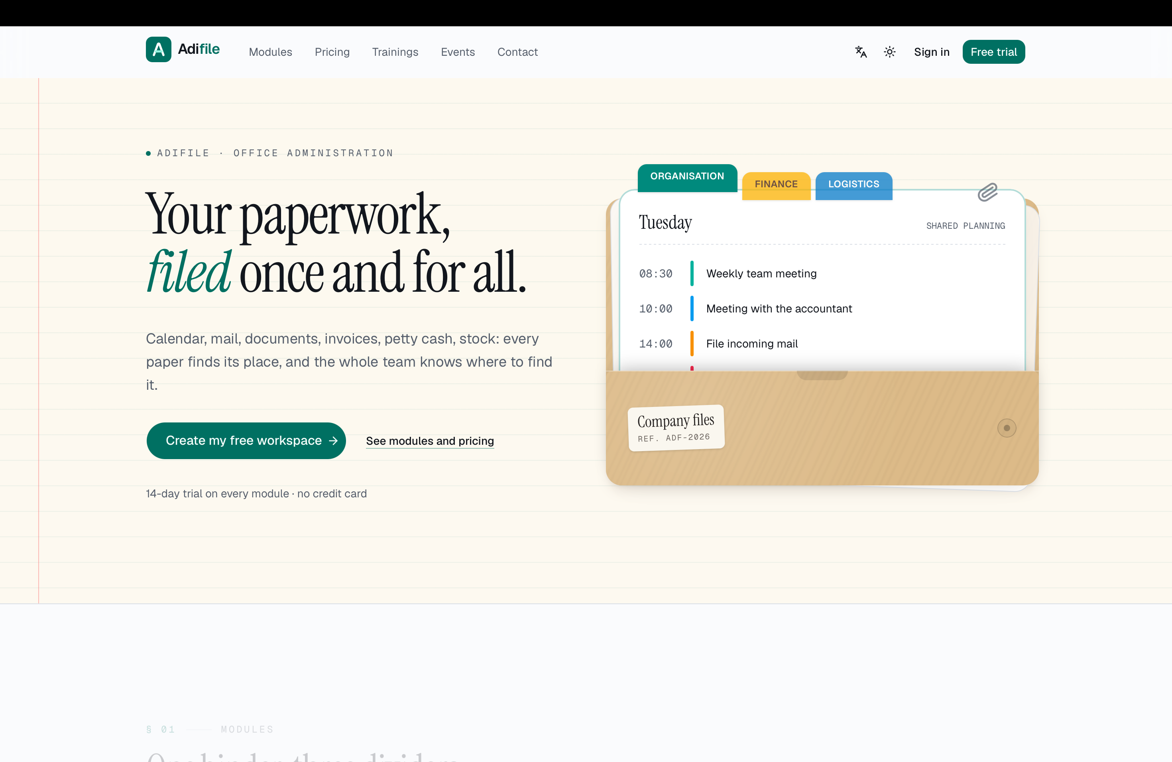Select the Organisation folder tab
This screenshot has width=1172, height=762.
687,177
